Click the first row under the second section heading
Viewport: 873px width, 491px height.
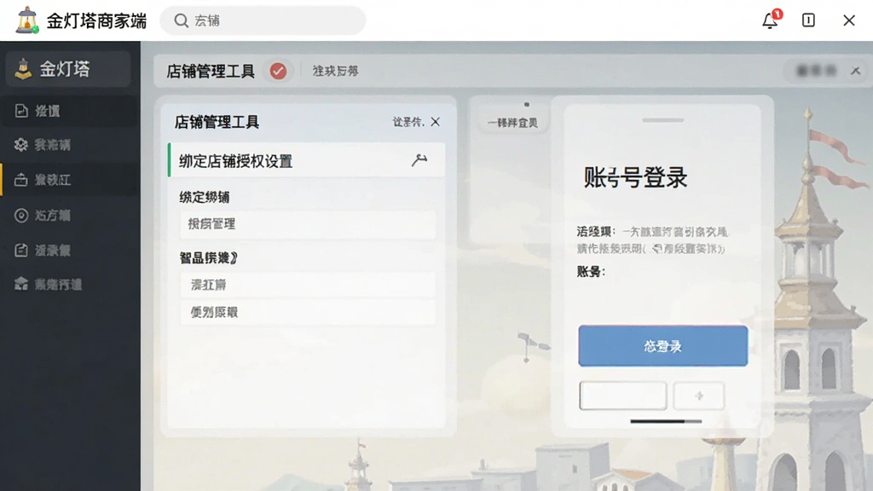pos(308,285)
